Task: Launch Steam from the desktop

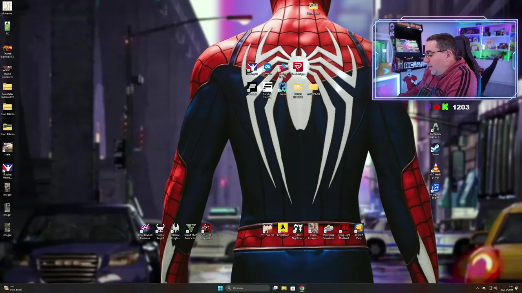Action: pos(436,150)
